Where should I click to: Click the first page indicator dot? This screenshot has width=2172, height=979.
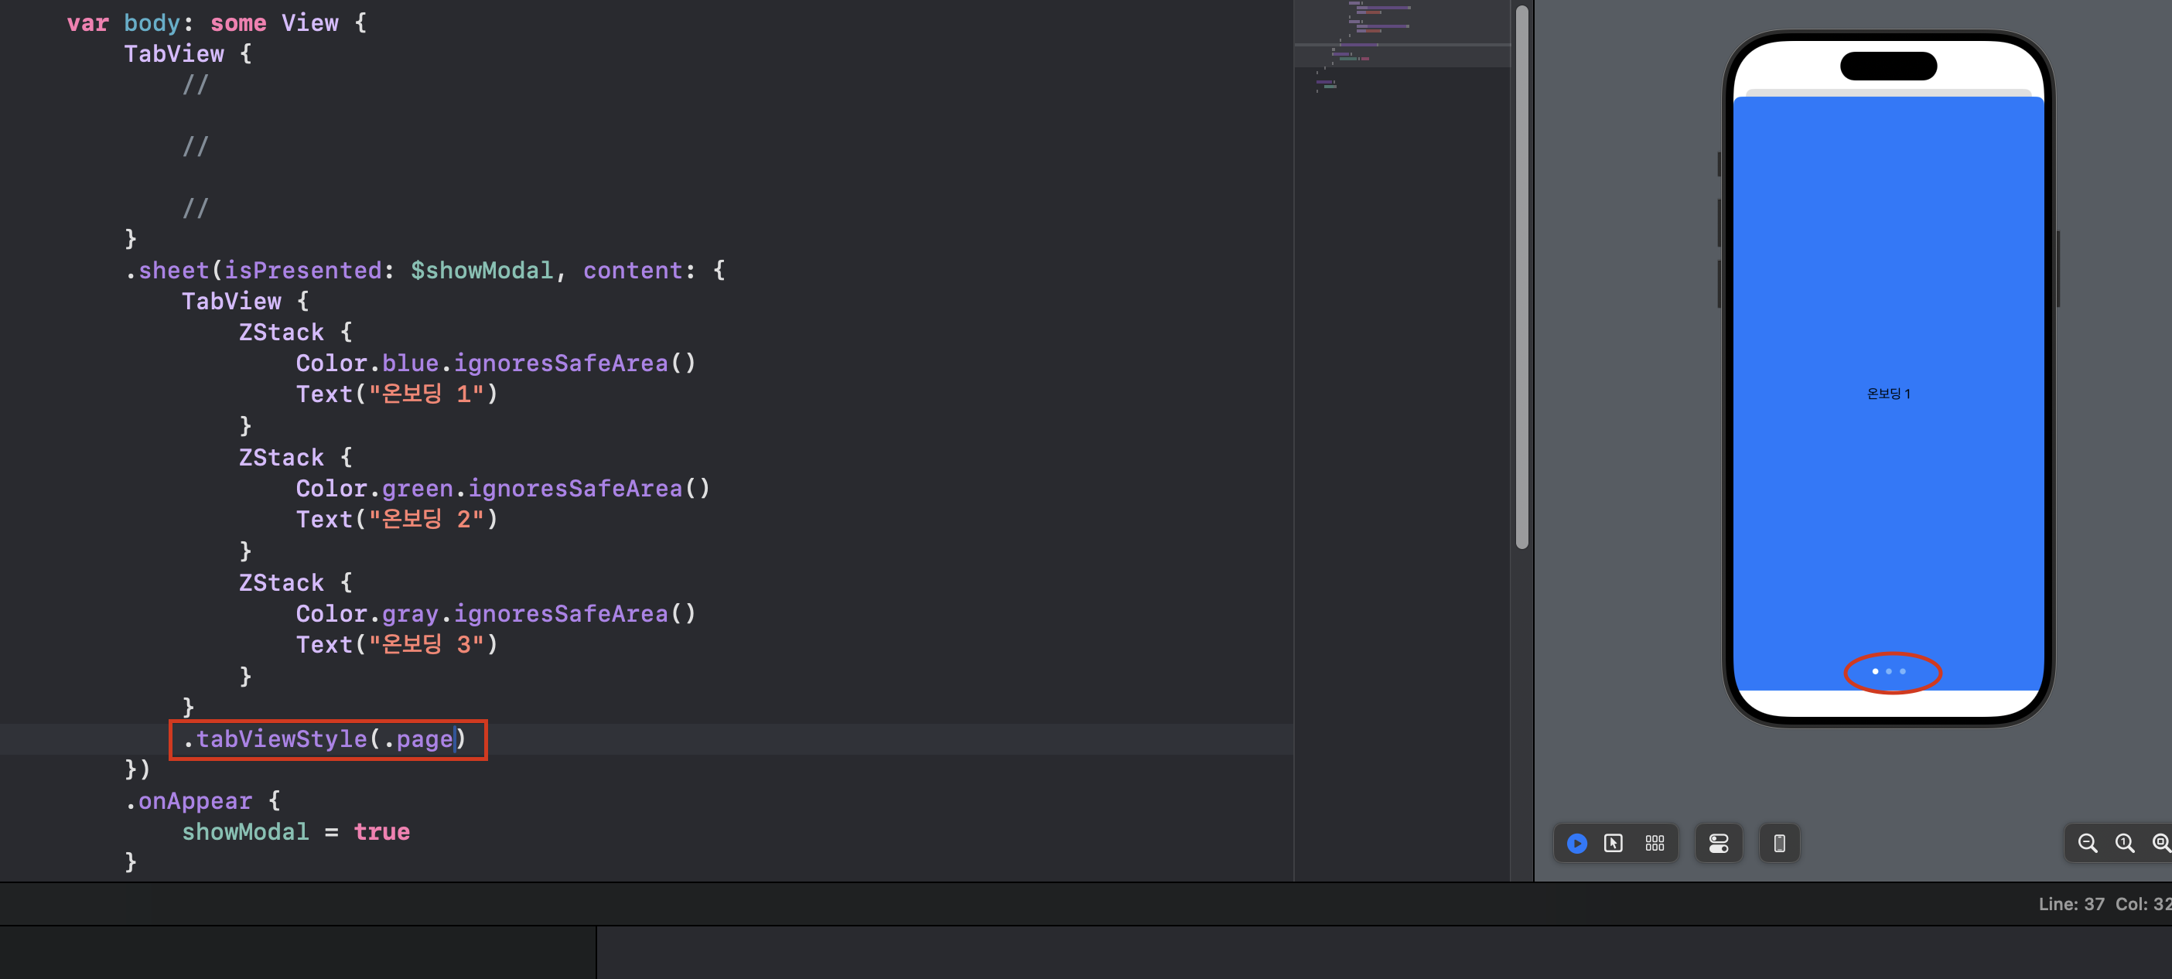(x=1875, y=671)
